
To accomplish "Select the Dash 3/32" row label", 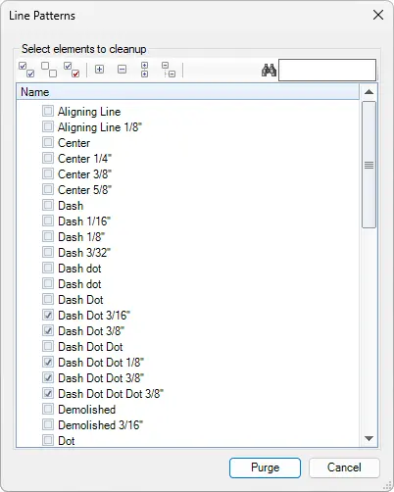I will [x=84, y=253].
